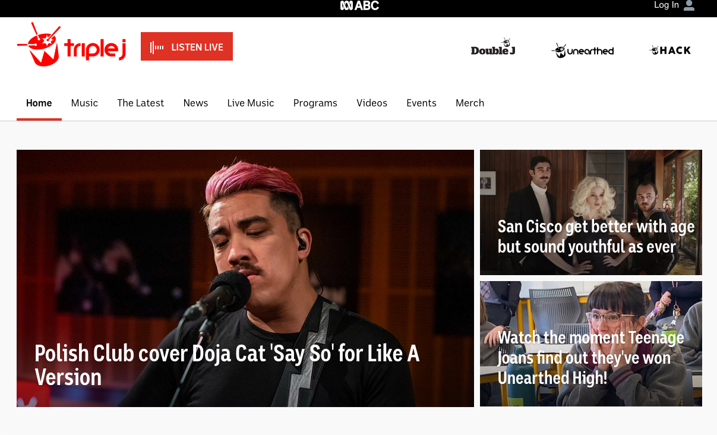This screenshot has width=717, height=435.
Task: Select the Events tab
Action: 421,103
